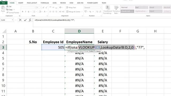Click the Decrease Decimal icon
The width and height of the screenshot is (171, 96).
100,11
